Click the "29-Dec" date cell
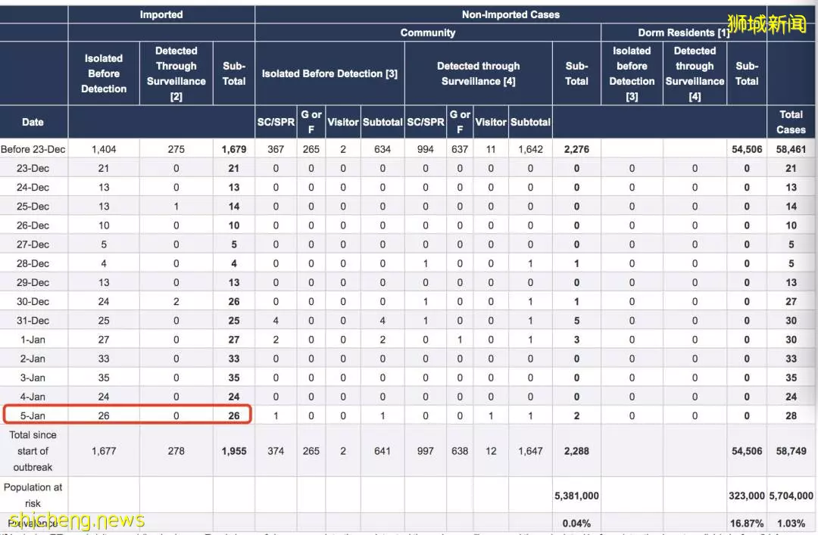818x535 pixels. tap(33, 282)
